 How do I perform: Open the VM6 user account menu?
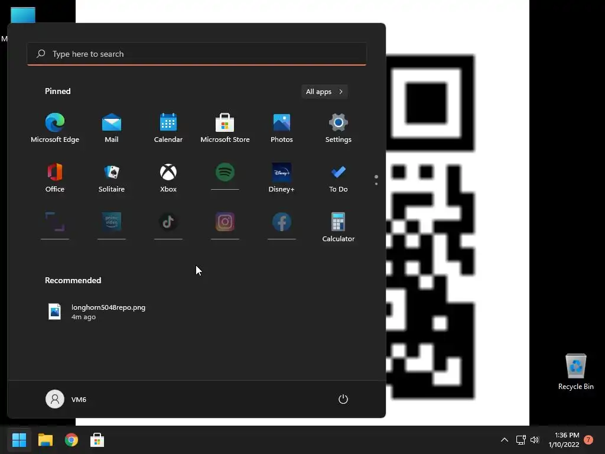(66, 399)
